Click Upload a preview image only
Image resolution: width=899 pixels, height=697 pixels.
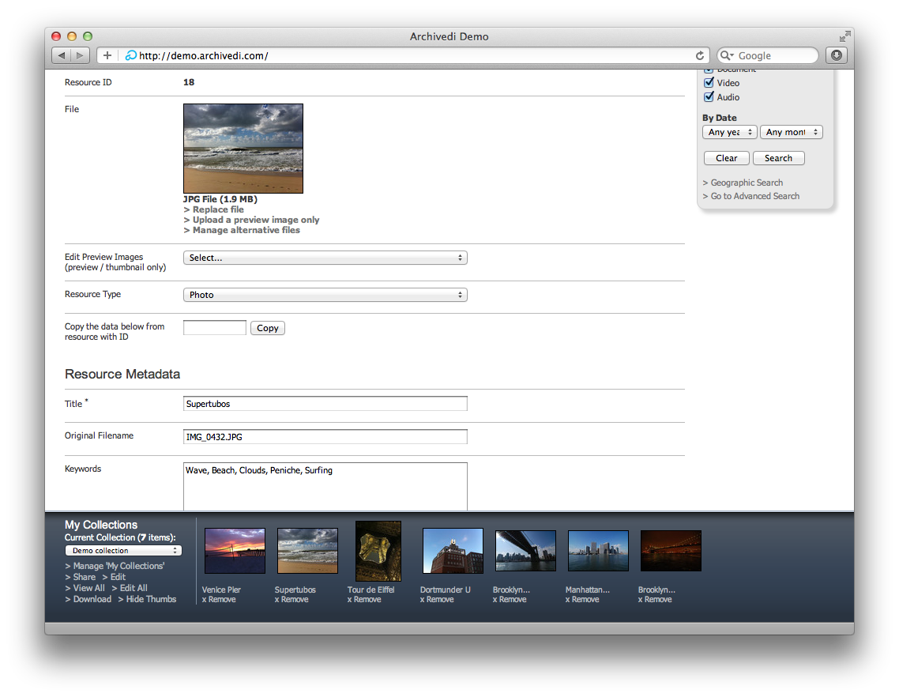pyautogui.click(x=256, y=220)
